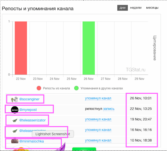Click the avatar beside @teleassenizator dated 19 Nov
This screenshot has height=151, width=167.
[x=15, y=120]
